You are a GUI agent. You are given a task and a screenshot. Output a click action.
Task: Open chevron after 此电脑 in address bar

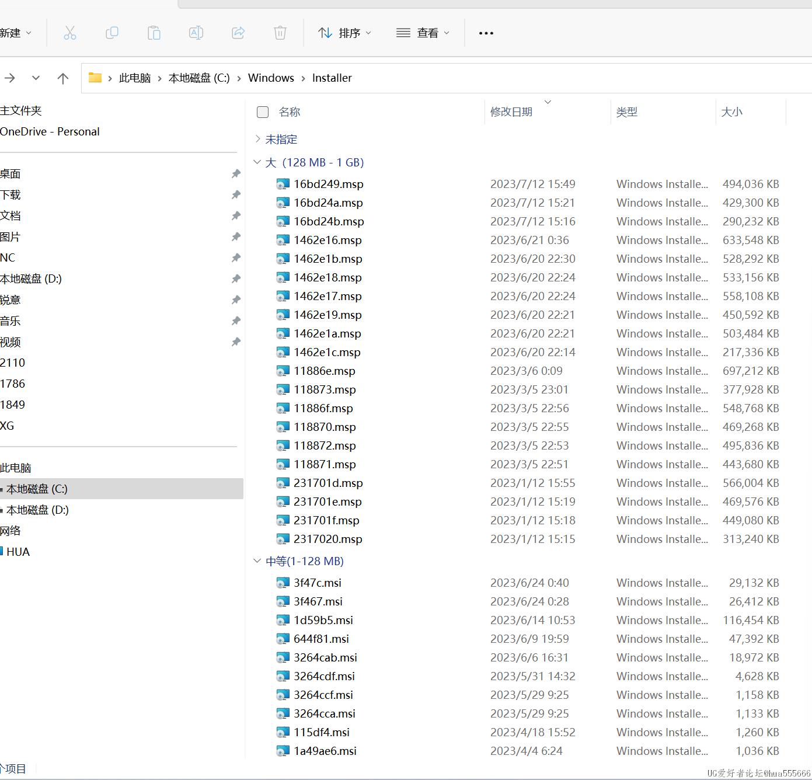(159, 78)
